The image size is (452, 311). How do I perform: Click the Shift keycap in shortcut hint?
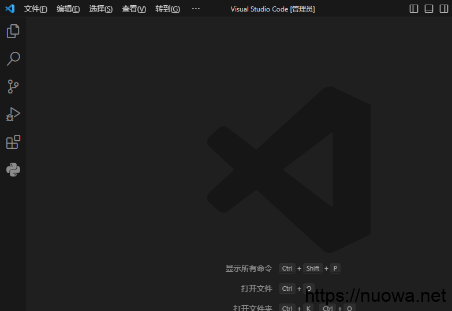click(313, 268)
